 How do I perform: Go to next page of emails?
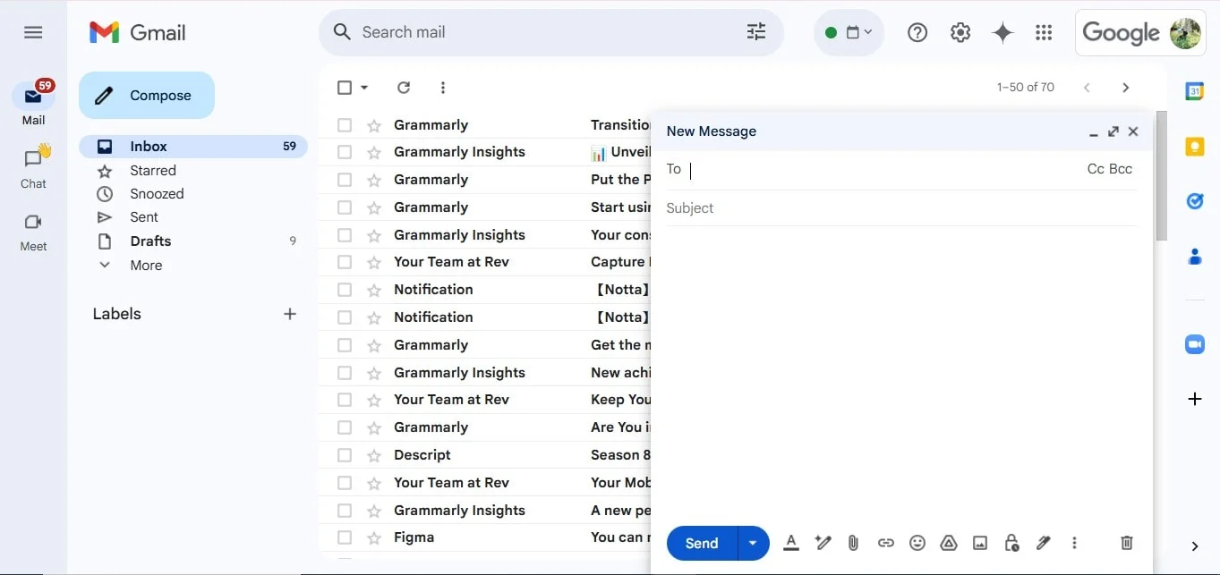click(1126, 88)
